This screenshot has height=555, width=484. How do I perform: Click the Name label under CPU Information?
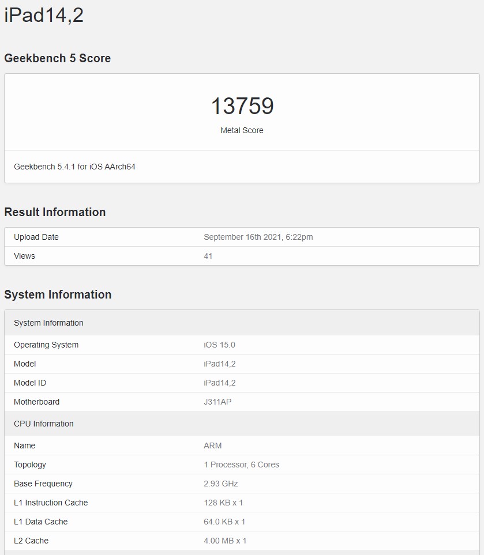(x=24, y=445)
